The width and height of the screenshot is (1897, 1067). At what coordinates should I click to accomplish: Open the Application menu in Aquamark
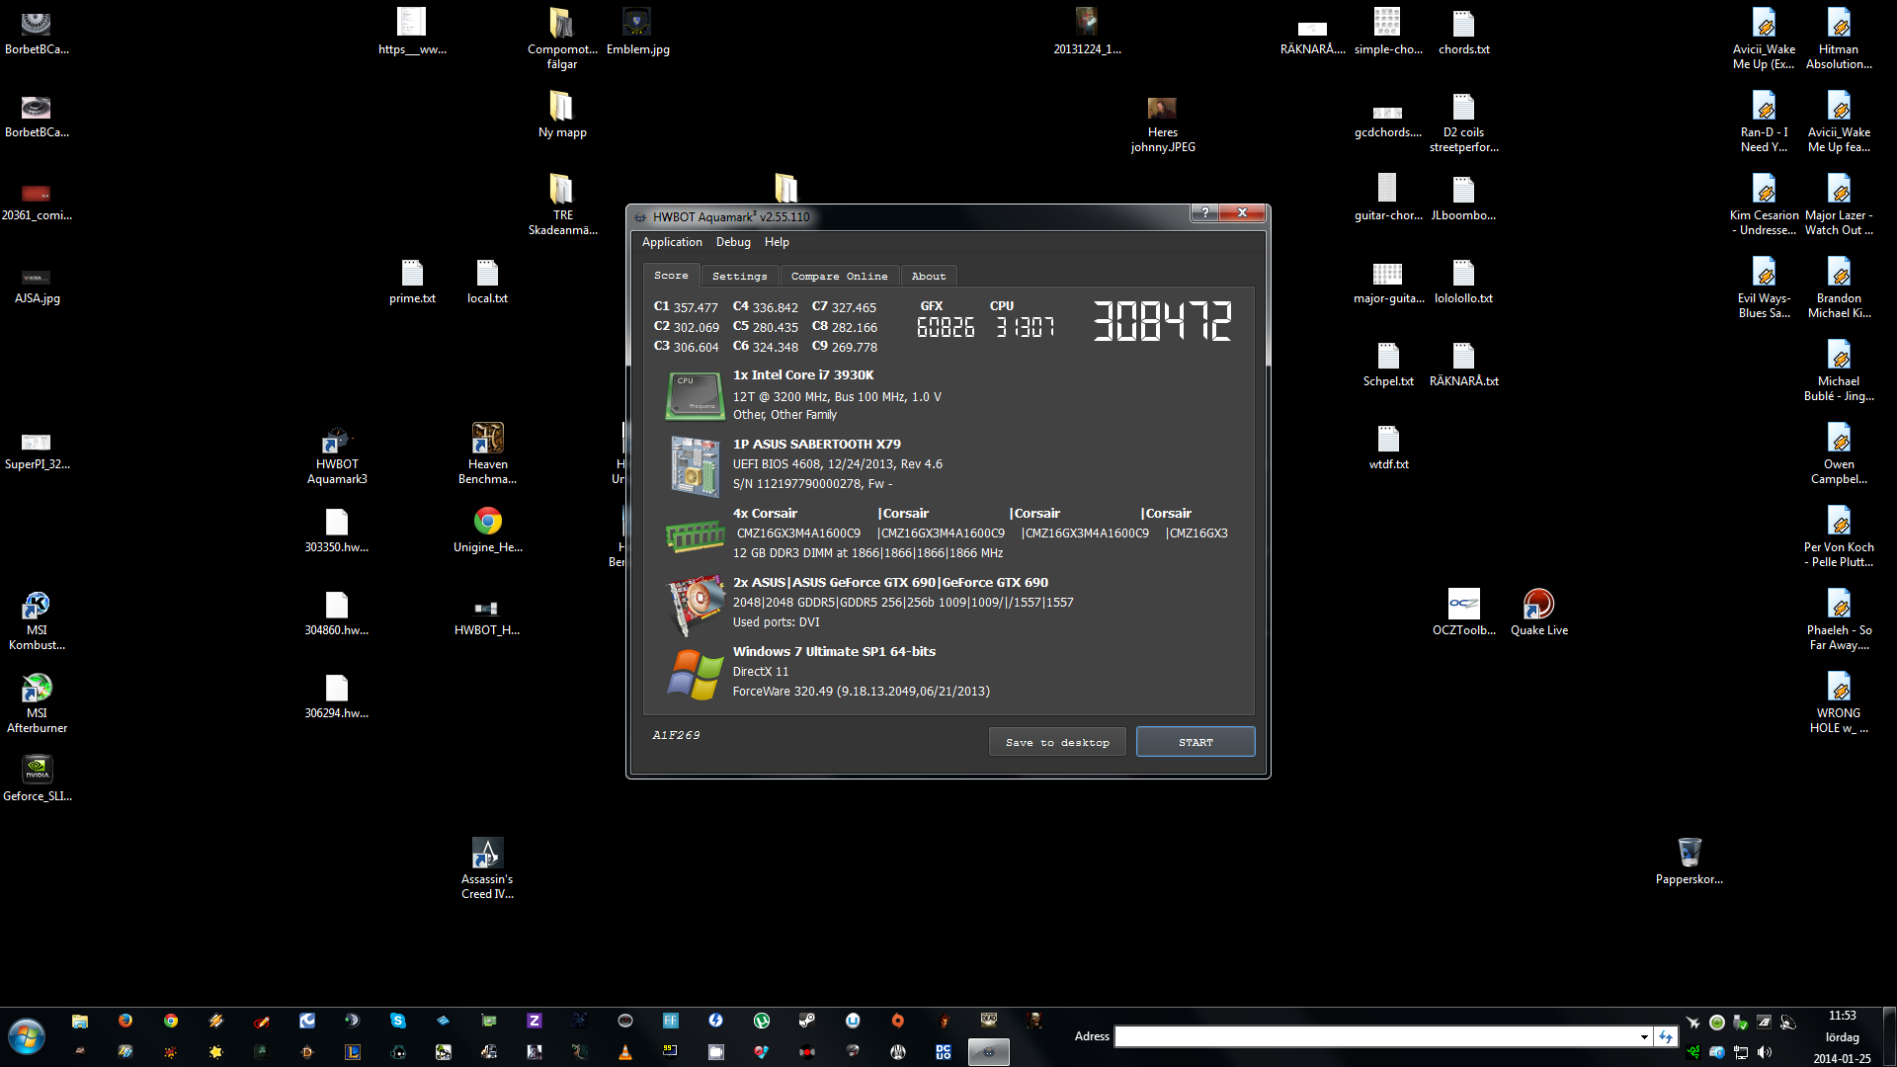click(672, 242)
